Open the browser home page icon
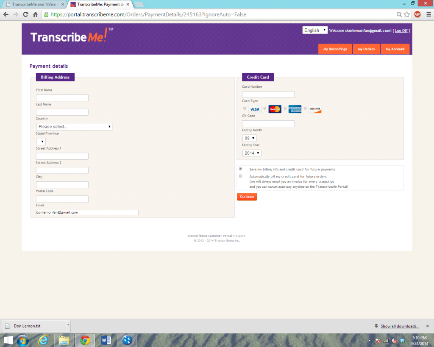 36,14
